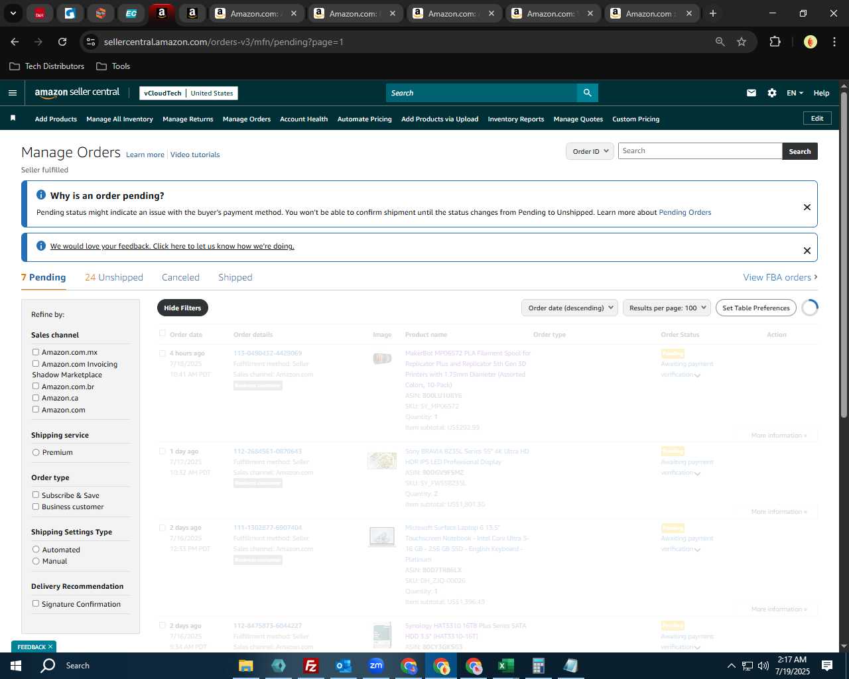Check the Subscribe & Save order type
This screenshot has height=679, width=849.
(36, 495)
